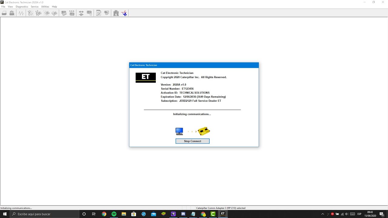Open Logged Event Codes toolbar icon
The width and height of the screenshot is (388, 218).
(54, 13)
